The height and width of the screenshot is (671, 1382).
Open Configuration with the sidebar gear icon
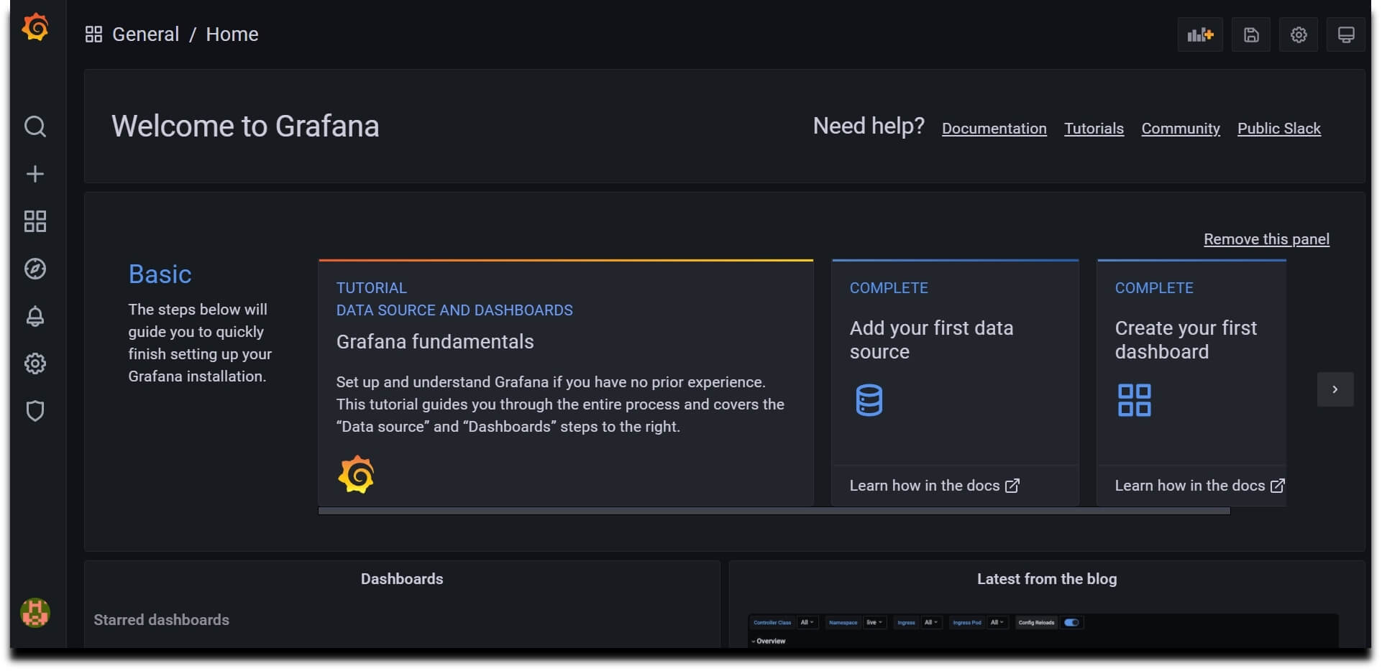(35, 364)
